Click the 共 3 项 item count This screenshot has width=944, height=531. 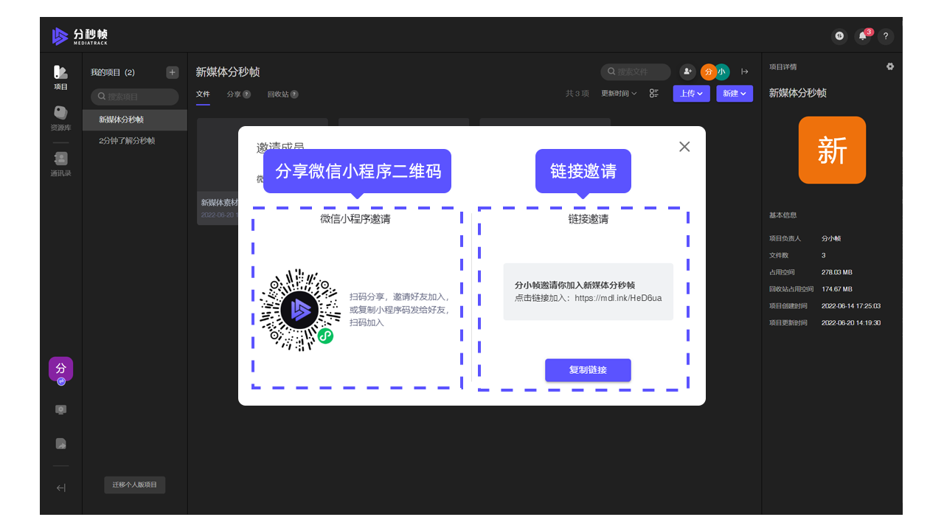[577, 94]
